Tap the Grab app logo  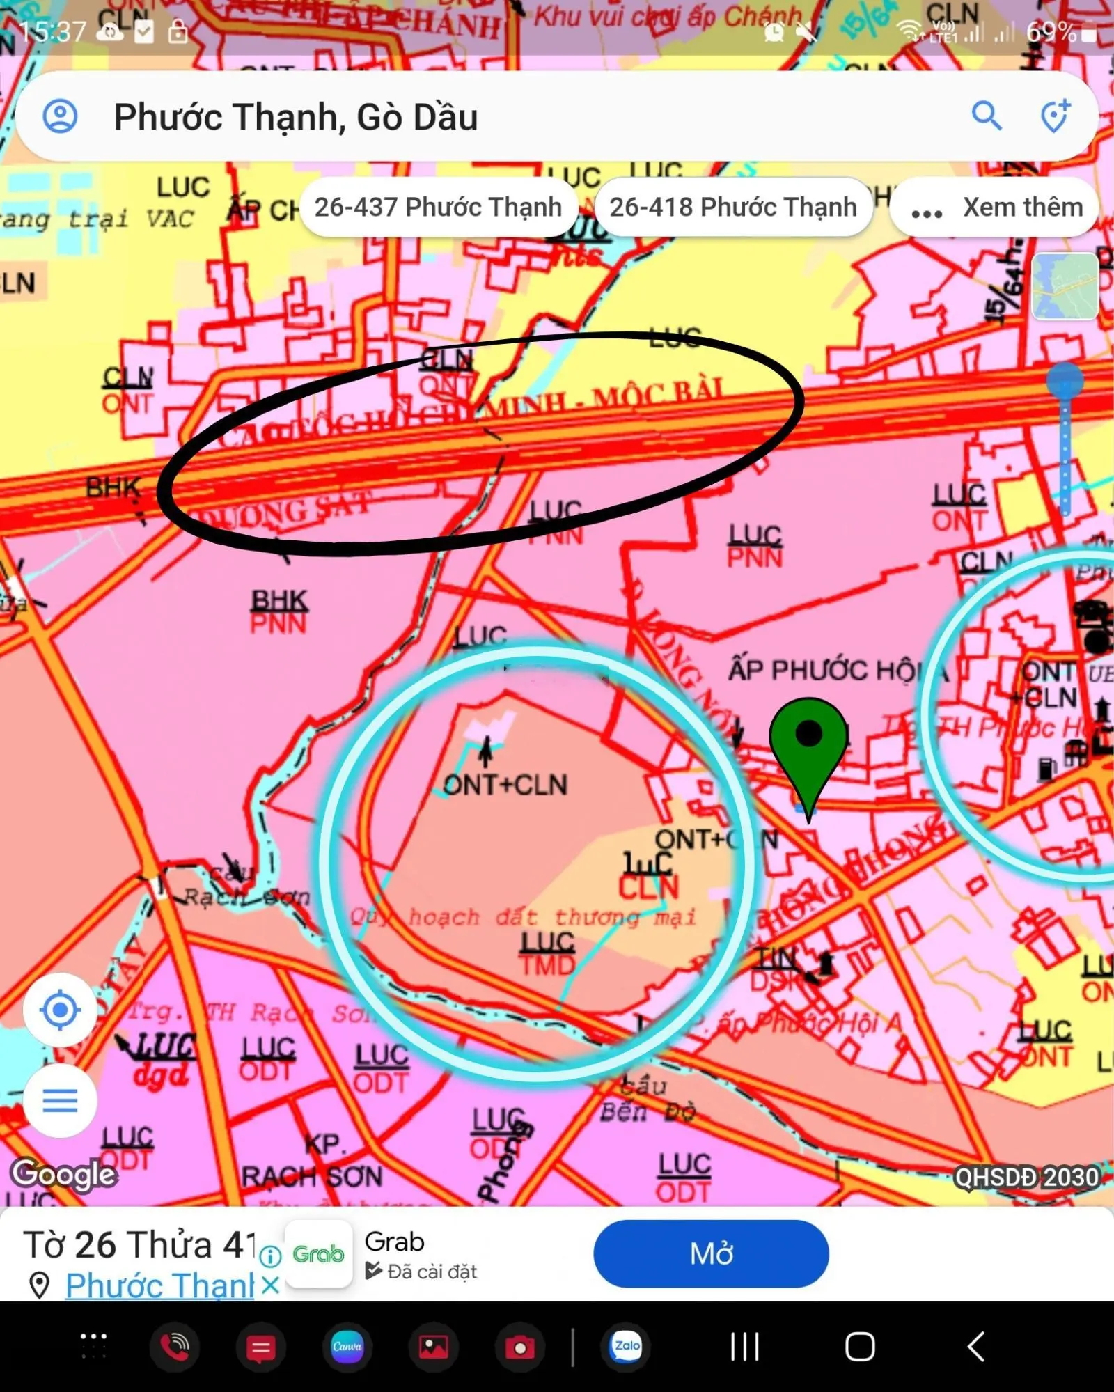[x=318, y=1253]
